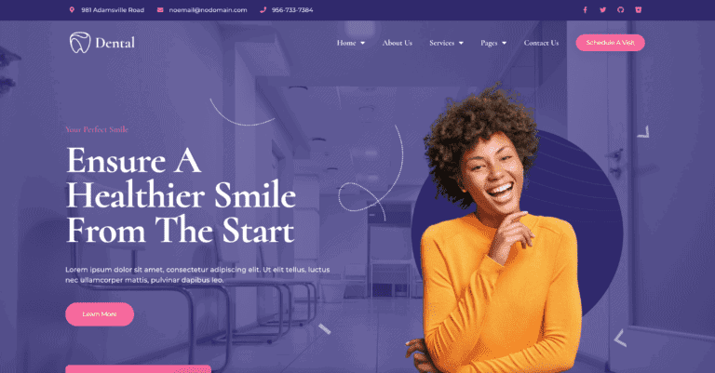Click the noemail@nodomain.com email link
This screenshot has height=373, width=715.
pyautogui.click(x=208, y=10)
